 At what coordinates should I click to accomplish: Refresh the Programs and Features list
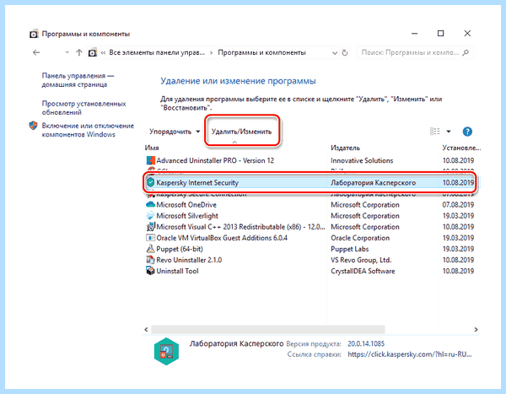345,52
